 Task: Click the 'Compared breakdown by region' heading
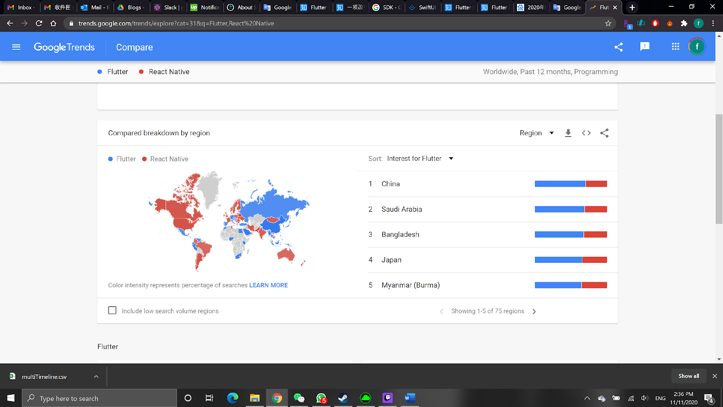(x=159, y=133)
